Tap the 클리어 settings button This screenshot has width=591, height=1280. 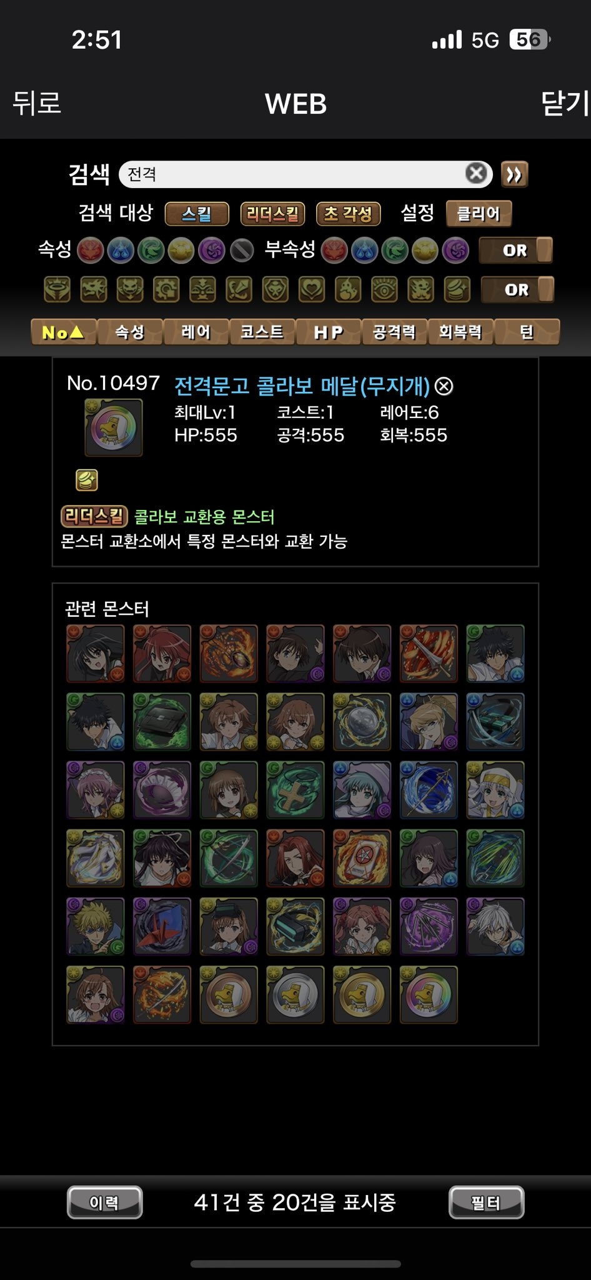coord(479,214)
